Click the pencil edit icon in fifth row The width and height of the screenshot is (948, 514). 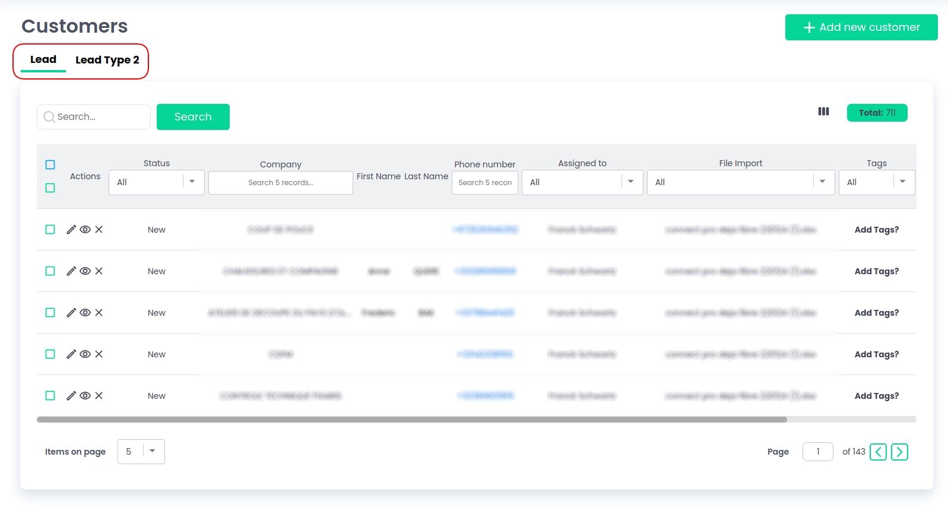click(x=71, y=396)
